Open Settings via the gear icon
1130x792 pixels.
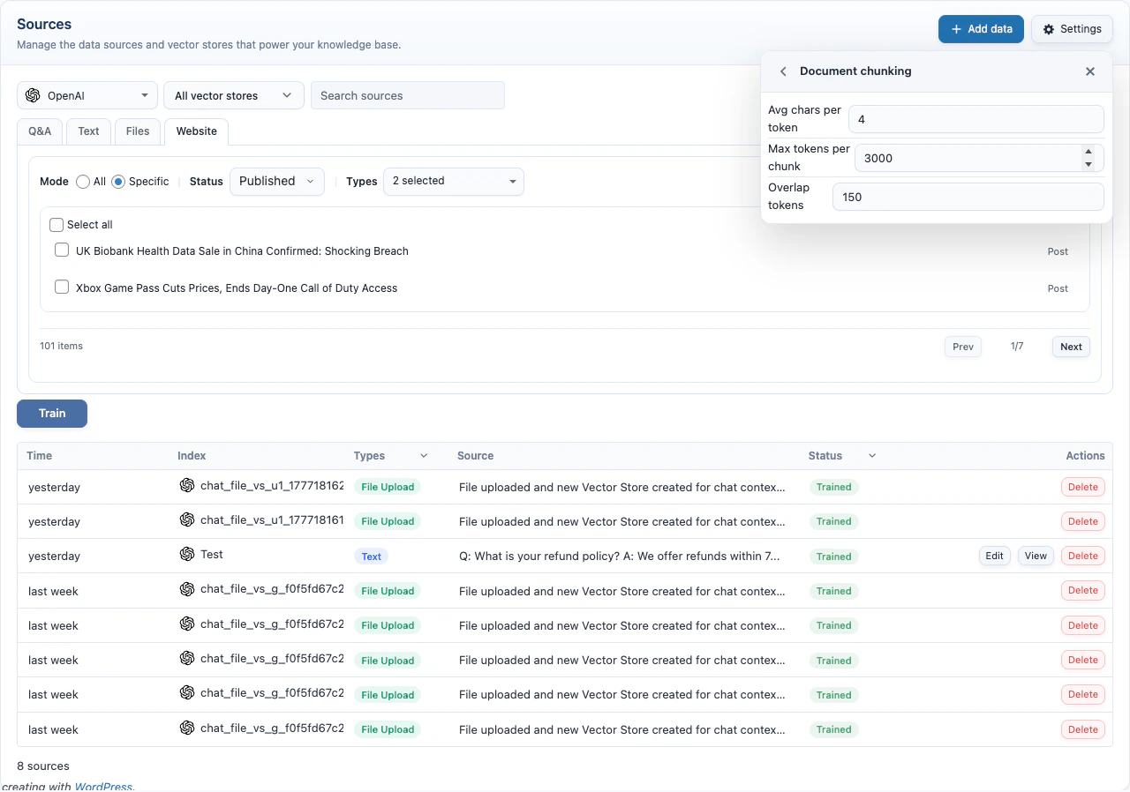point(1051,28)
